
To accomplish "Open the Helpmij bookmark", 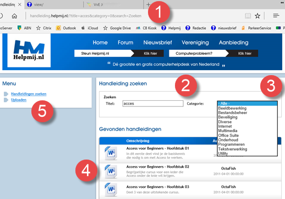I will (x=171, y=28).
